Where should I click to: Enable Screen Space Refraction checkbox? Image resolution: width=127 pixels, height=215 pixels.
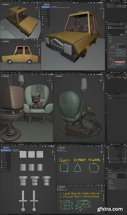[x=116, y=51]
